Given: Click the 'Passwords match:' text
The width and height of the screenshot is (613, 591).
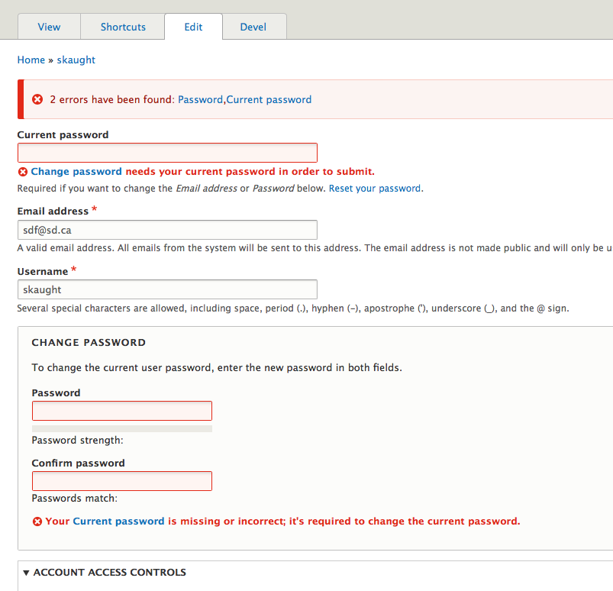Looking at the screenshot, I should tap(75, 499).
